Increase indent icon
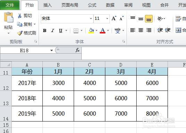Viewport: 186px width, 133px height. pos(168,30)
